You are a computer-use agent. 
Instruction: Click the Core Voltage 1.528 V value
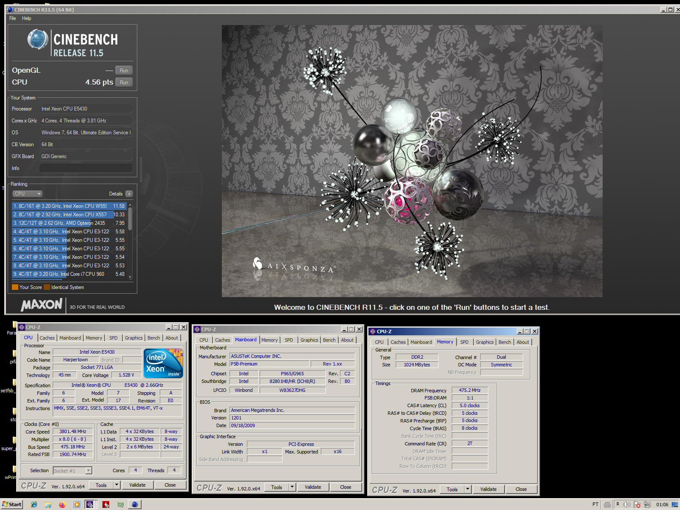click(126, 375)
